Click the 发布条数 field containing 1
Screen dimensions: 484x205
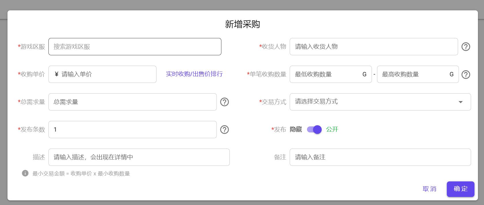[x=132, y=130]
